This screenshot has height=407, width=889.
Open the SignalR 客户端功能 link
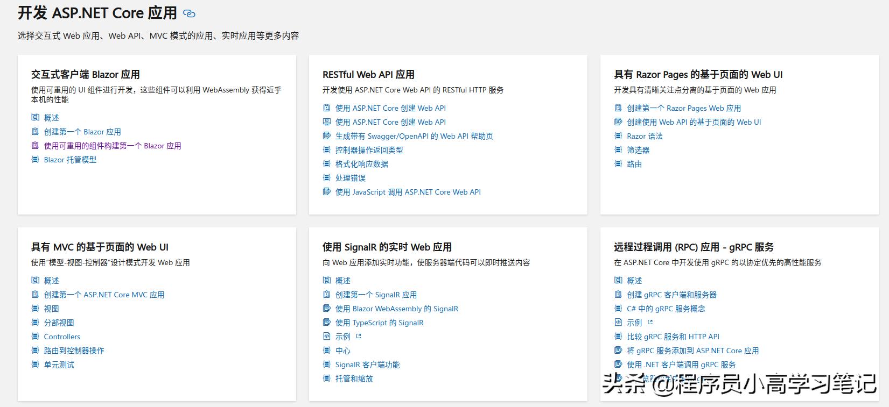pyautogui.click(x=368, y=365)
